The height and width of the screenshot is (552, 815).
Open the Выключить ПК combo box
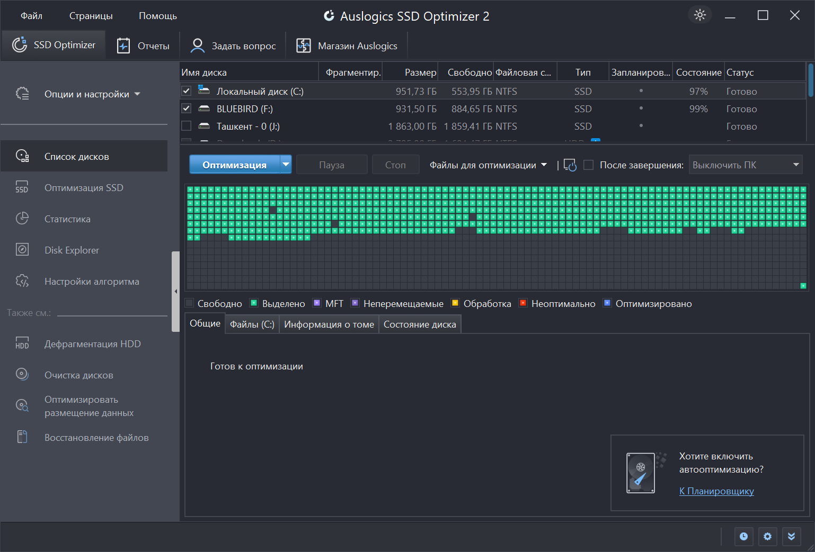click(745, 165)
